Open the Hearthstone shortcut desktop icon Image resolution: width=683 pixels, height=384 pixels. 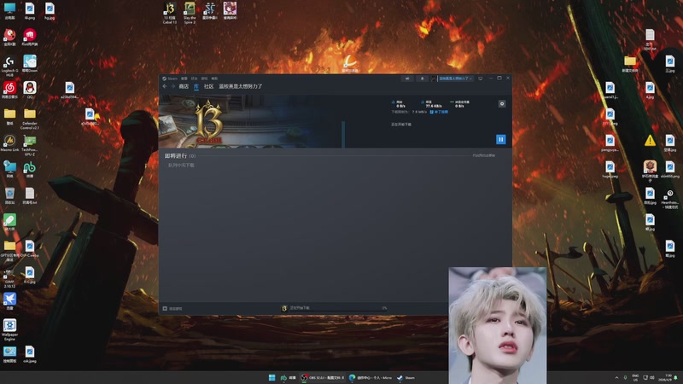click(670, 199)
